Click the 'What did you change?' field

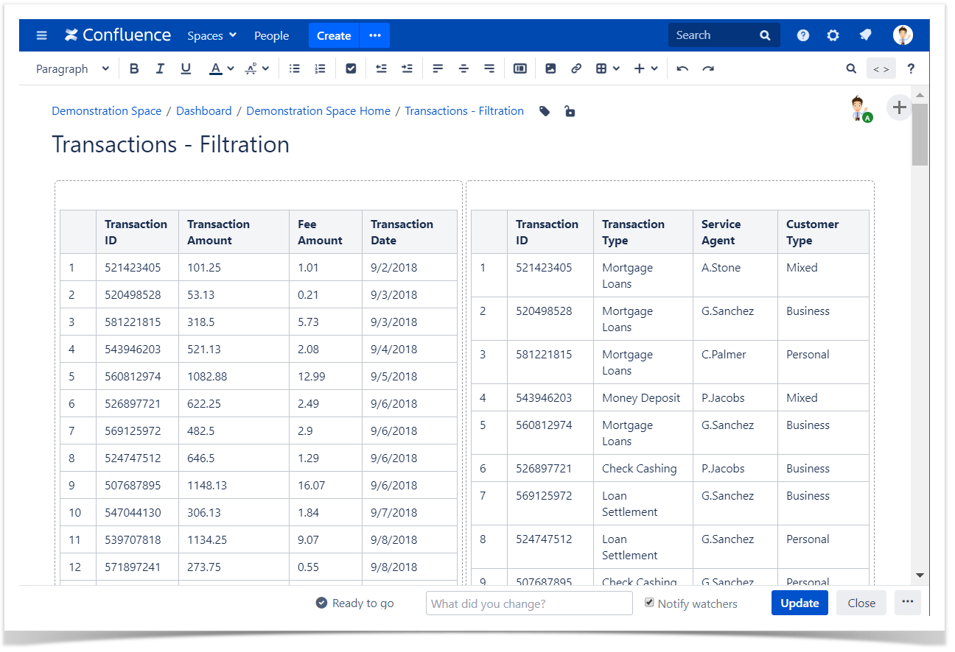pyautogui.click(x=529, y=603)
